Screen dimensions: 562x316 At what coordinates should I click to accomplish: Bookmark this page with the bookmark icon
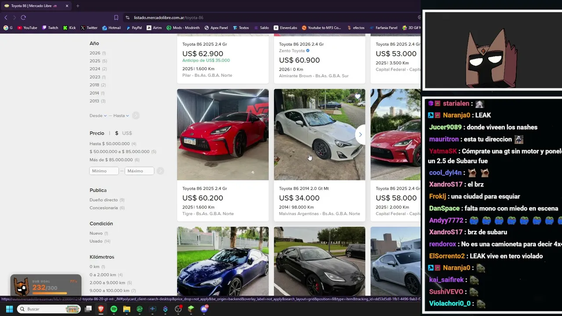point(116,18)
